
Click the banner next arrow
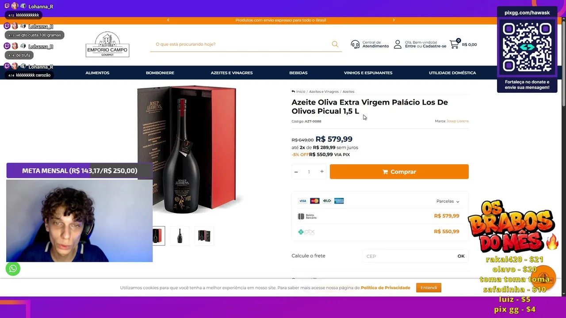coord(394,20)
